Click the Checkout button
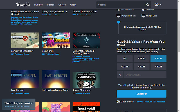180x112 pixels. click(x=141, y=94)
